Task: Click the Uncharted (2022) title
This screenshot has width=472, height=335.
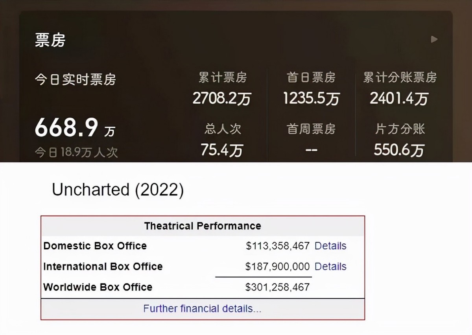Action: point(118,190)
